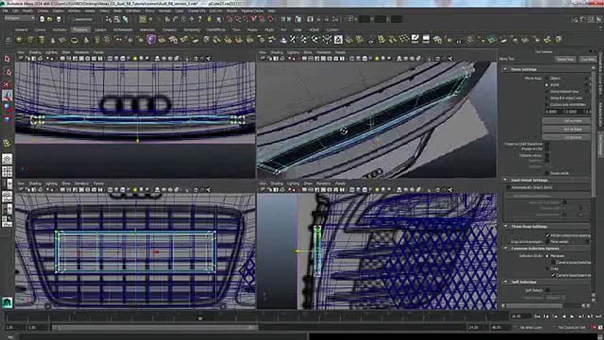Create a polygon cylinder from the shelf
The height and width of the screenshot is (340, 604).
(42, 40)
